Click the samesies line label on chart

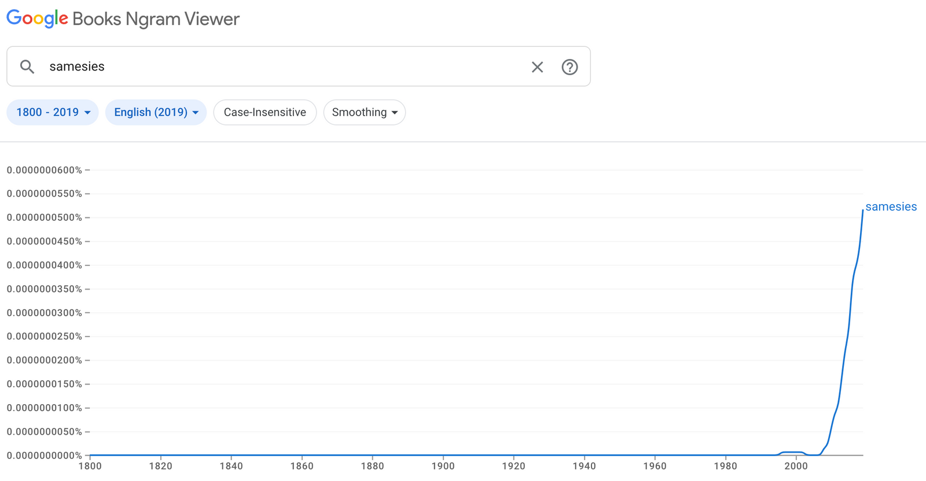pos(891,206)
